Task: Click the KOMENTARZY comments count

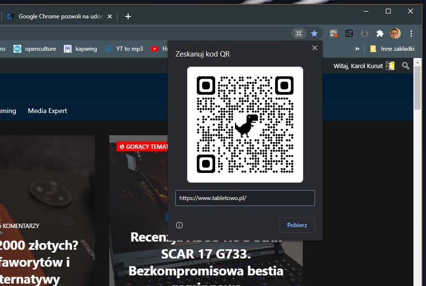Action: tap(19, 226)
